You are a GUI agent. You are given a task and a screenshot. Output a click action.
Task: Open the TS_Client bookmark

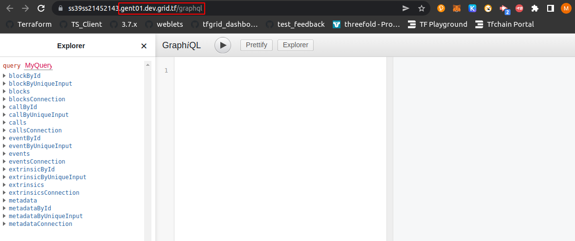pos(81,24)
